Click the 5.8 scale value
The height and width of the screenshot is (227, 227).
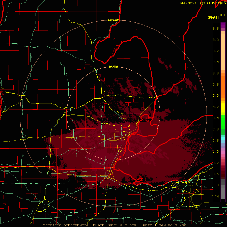pyautogui.click(x=216, y=84)
